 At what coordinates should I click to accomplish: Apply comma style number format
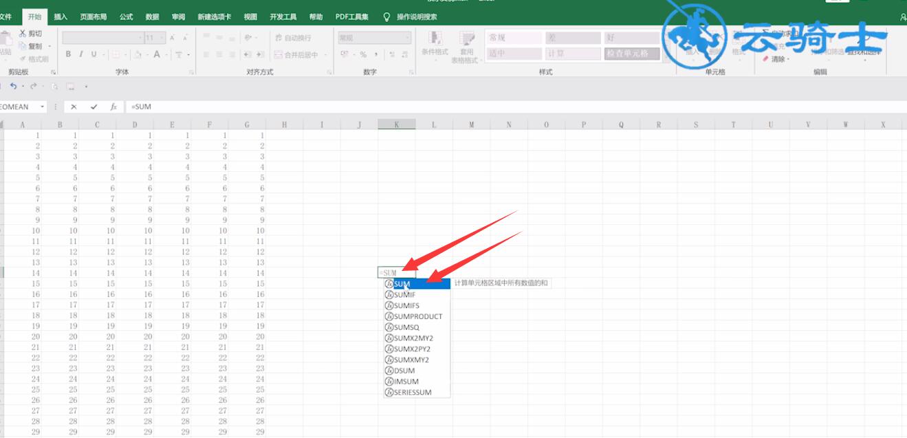click(375, 54)
